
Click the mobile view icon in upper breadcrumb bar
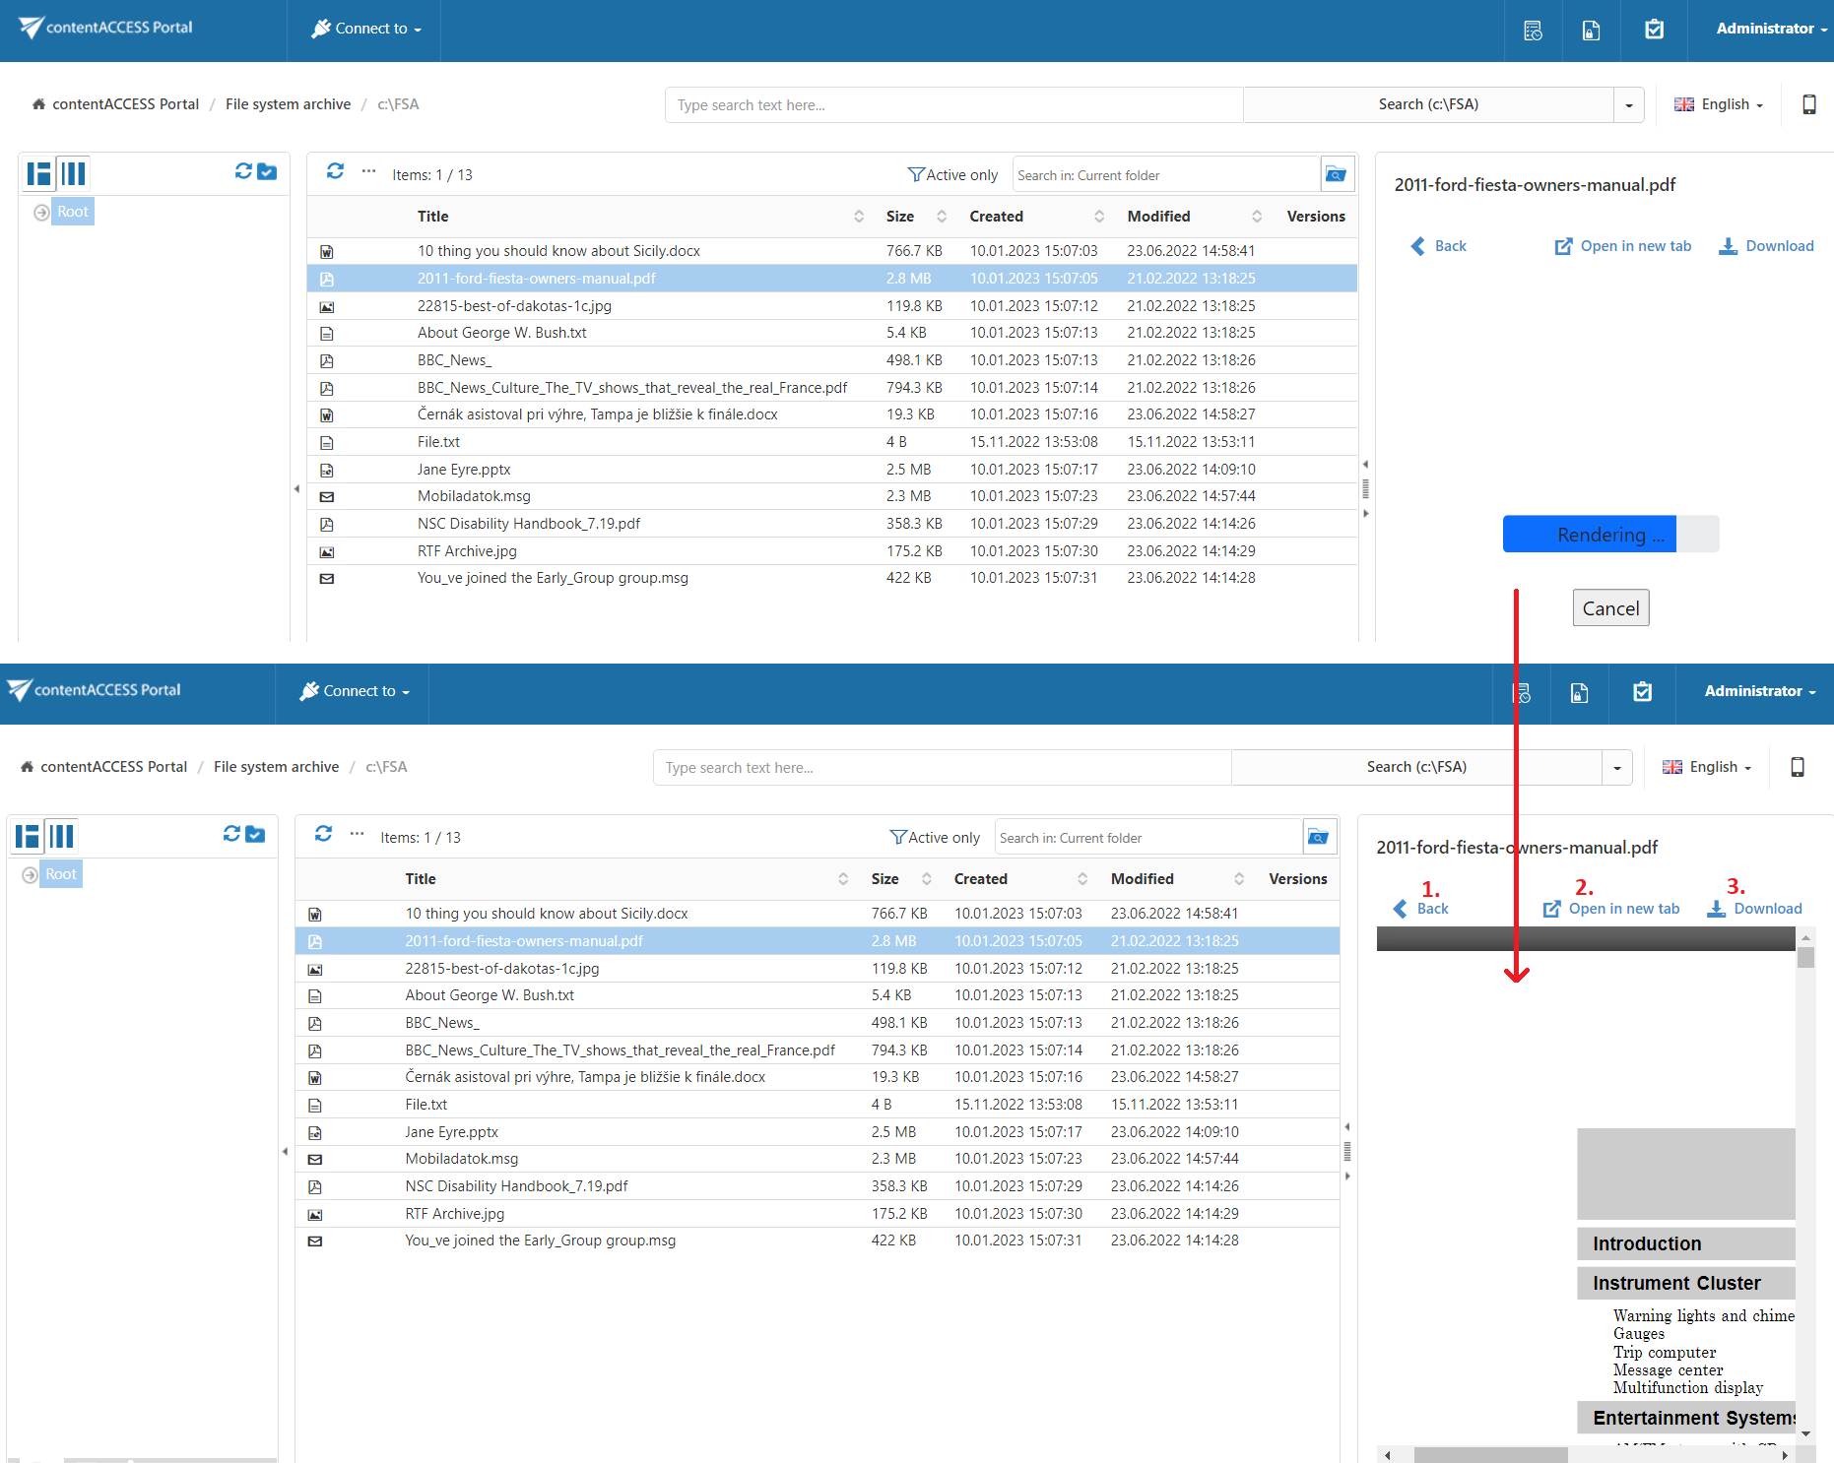[1808, 104]
